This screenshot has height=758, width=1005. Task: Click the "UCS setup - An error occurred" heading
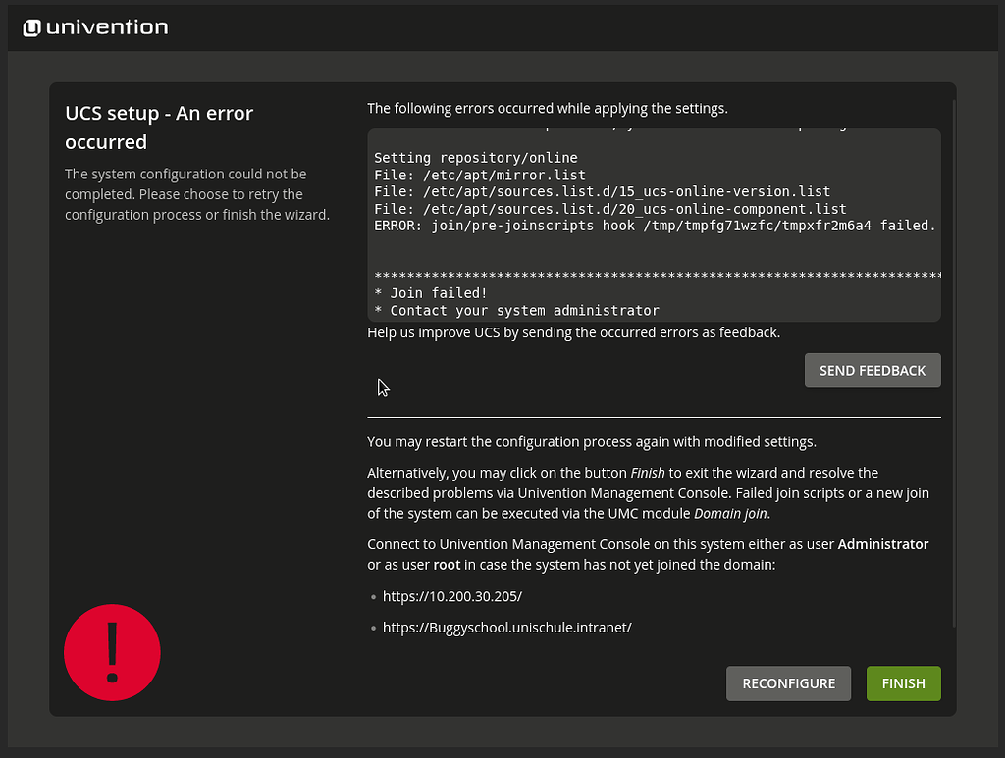pos(159,127)
